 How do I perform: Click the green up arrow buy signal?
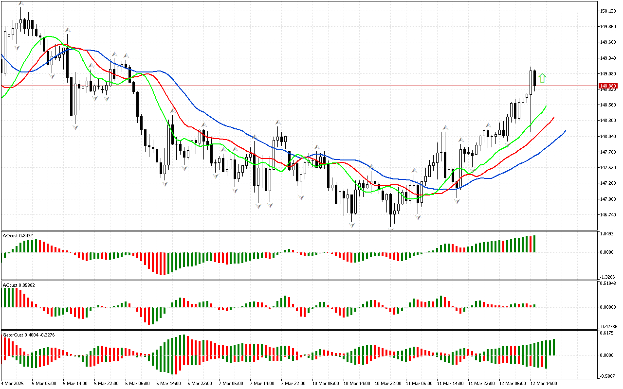click(543, 78)
